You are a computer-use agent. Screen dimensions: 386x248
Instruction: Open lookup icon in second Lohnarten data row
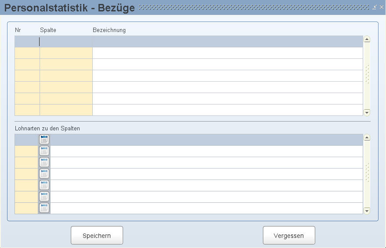click(44, 162)
